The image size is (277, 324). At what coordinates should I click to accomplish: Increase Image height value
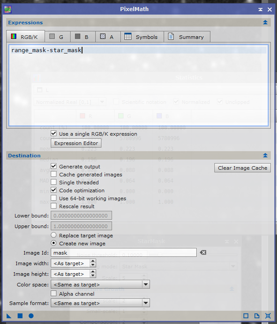pos(93,272)
